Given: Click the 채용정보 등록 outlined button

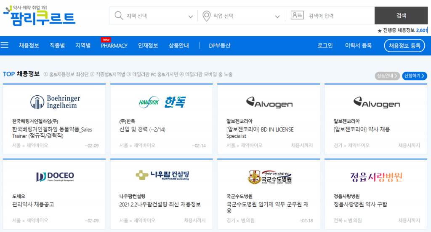Looking at the screenshot, I should (x=404, y=46).
